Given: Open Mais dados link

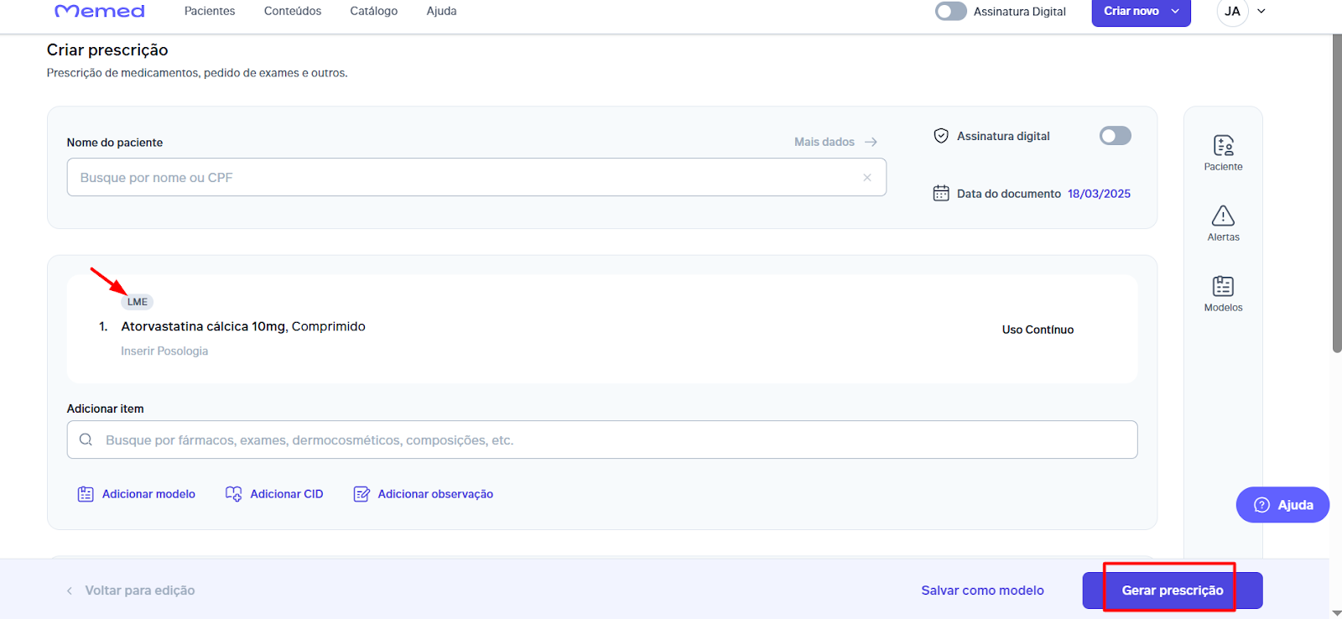Looking at the screenshot, I should point(824,142).
